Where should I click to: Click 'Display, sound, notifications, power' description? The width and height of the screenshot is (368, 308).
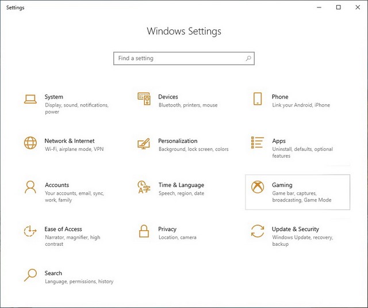click(76, 108)
